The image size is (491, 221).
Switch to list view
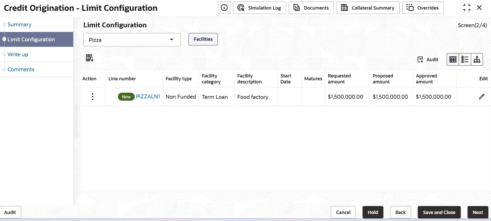click(x=465, y=60)
